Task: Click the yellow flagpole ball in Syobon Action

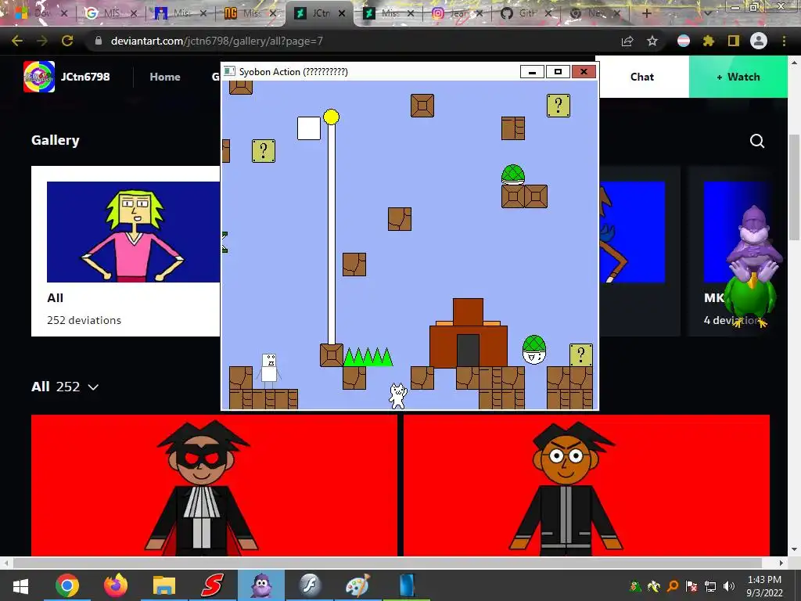Action: 331,117
